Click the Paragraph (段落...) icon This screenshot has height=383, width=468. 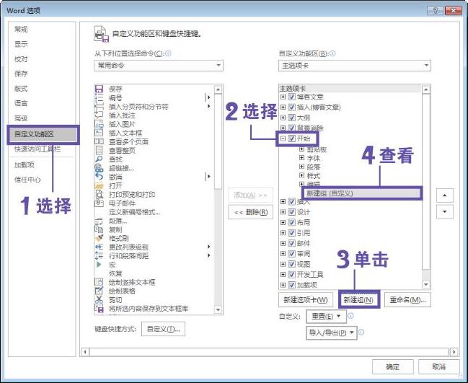point(99,221)
